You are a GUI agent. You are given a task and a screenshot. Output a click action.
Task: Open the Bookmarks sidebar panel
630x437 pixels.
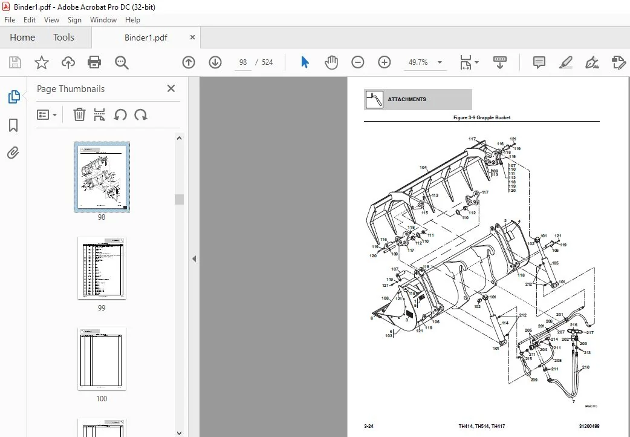pyautogui.click(x=13, y=125)
